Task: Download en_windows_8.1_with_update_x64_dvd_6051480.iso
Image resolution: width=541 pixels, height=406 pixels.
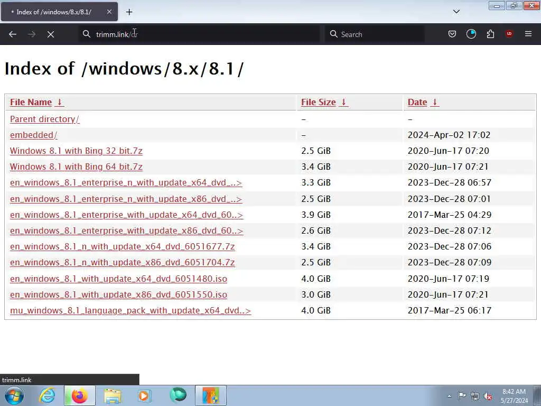Action: 119,279
